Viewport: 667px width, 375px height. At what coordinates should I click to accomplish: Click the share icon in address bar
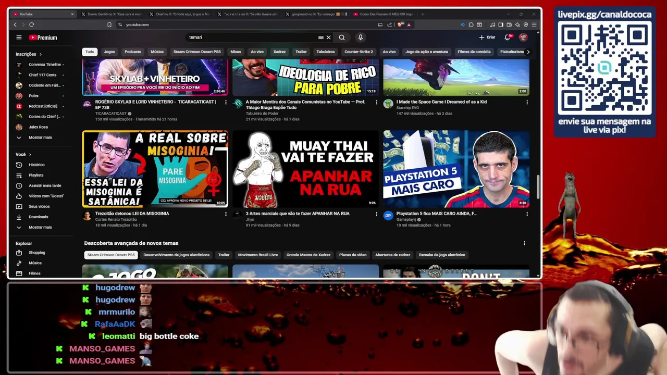[x=389, y=24]
